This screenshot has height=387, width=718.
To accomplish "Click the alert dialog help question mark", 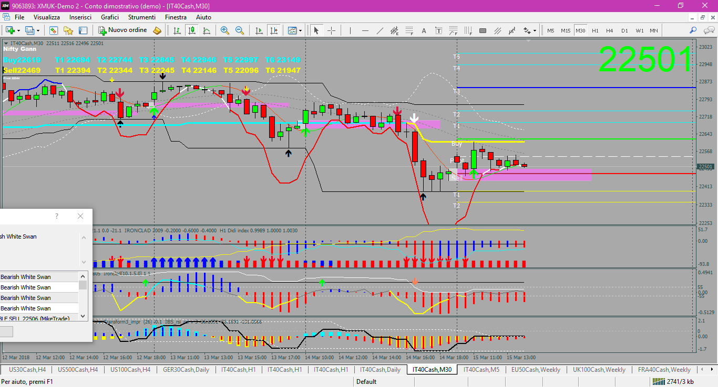I will 57,216.
